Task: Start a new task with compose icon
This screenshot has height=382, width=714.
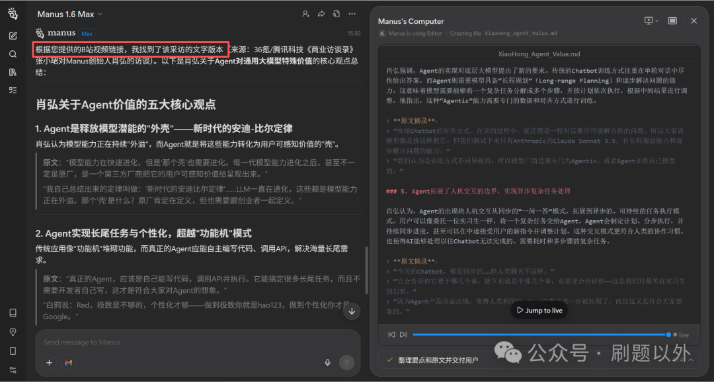Action: pyautogui.click(x=13, y=36)
